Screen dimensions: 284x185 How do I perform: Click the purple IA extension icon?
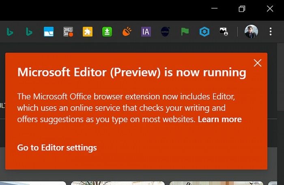[146, 32]
